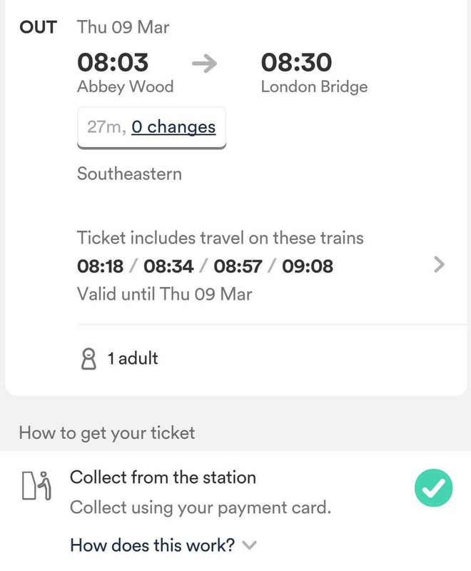Click the 'Valid until Thu 09 Mar' text
Screen dimensions: 471x571
tap(164, 293)
